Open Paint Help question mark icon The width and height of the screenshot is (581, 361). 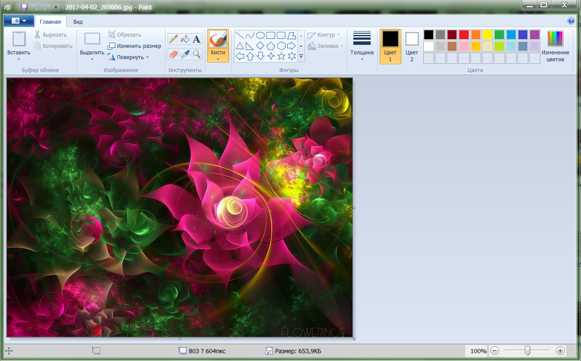coord(571,21)
